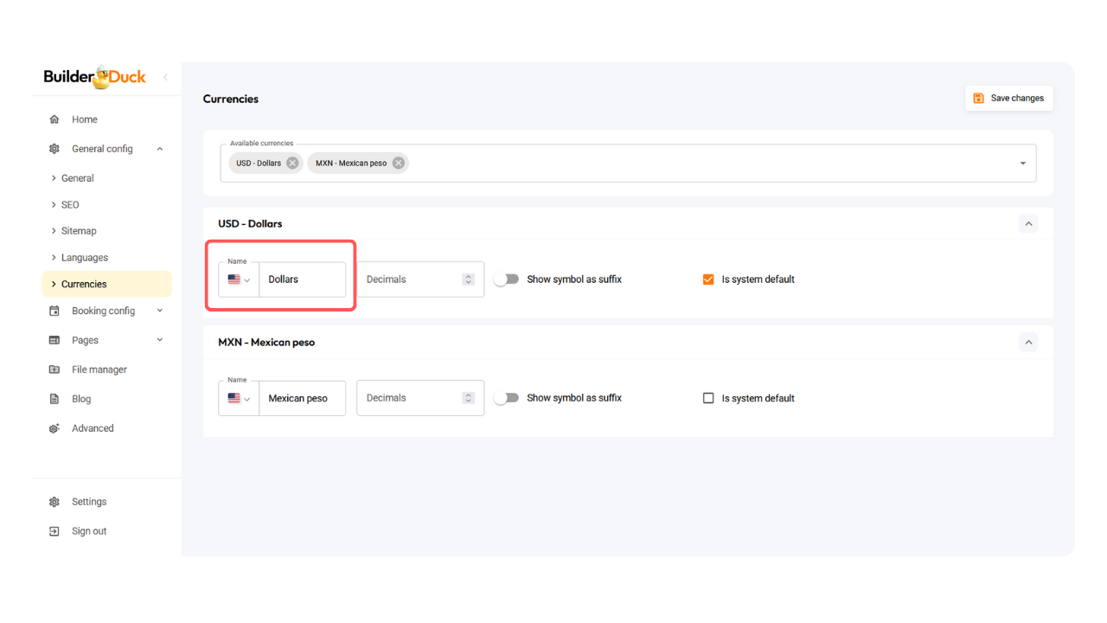Click the File manager icon
Screen dimensions: 1107x623
pyautogui.click(x=54, y=369)
